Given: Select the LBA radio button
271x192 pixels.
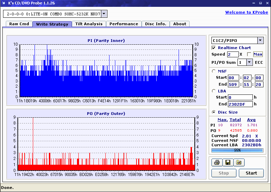Looking at the screenshot, I should pos(214,91).
